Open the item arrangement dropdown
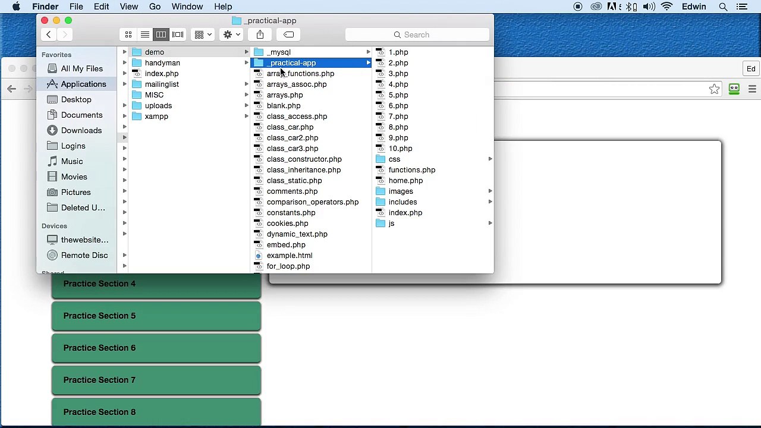This screenshot has height=428, width=761. (x=203, y=34)
